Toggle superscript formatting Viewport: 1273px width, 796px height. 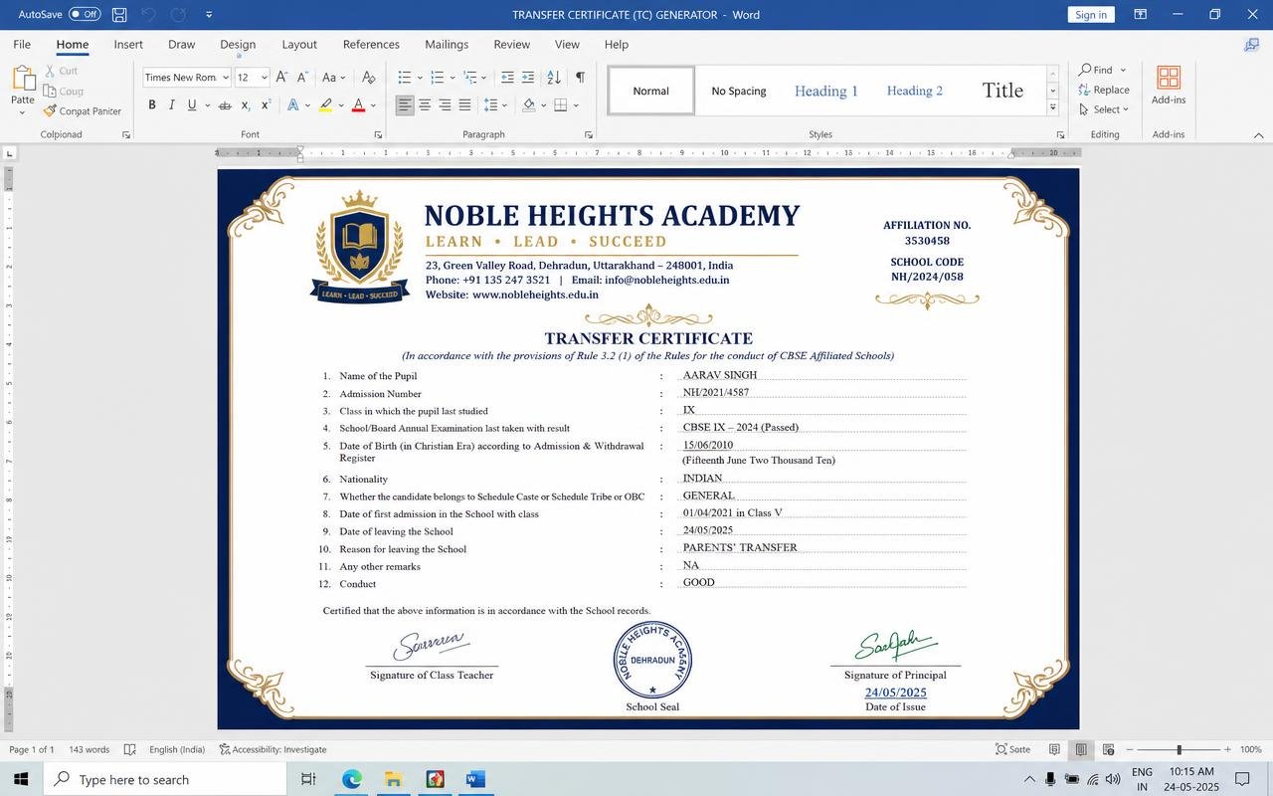point(266,104)
